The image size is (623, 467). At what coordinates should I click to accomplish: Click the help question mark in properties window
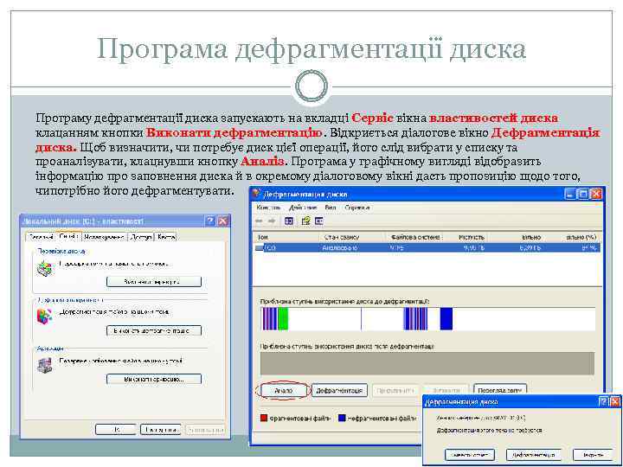(210, 221)
